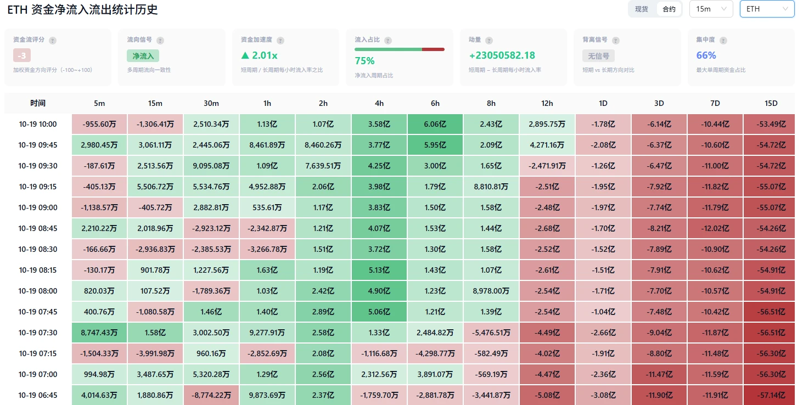803x405 pixels.
Task: Select the 合约 market option
Action: [x=669, y=9]
